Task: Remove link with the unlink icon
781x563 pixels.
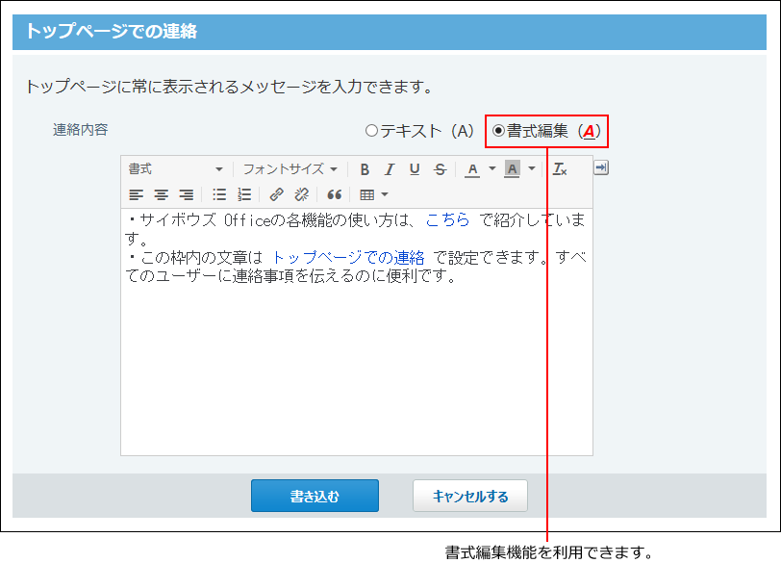Action: (301, 194)
